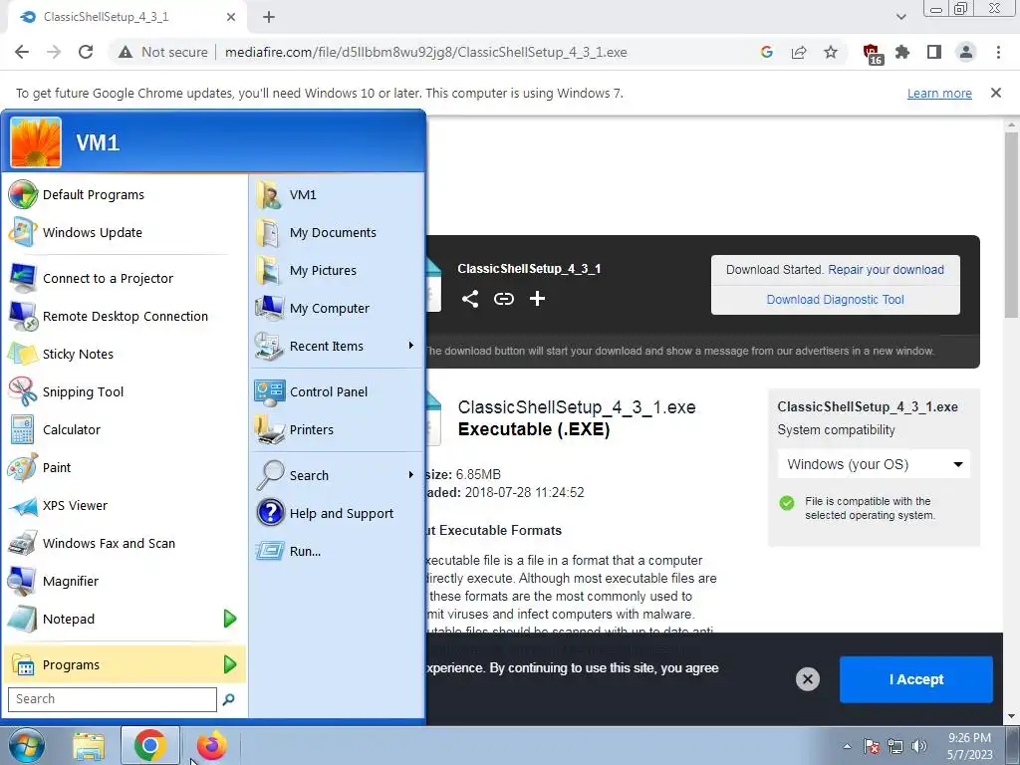Open Windows (your OS) compatibility dropdown
Screen dimensions: 1020x765
pos(874,464)
